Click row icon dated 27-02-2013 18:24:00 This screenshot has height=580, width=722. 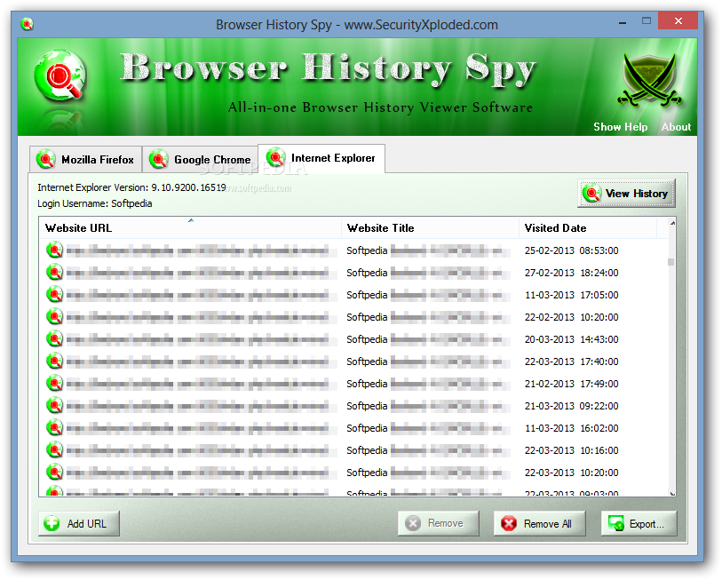tap(55, 273)
